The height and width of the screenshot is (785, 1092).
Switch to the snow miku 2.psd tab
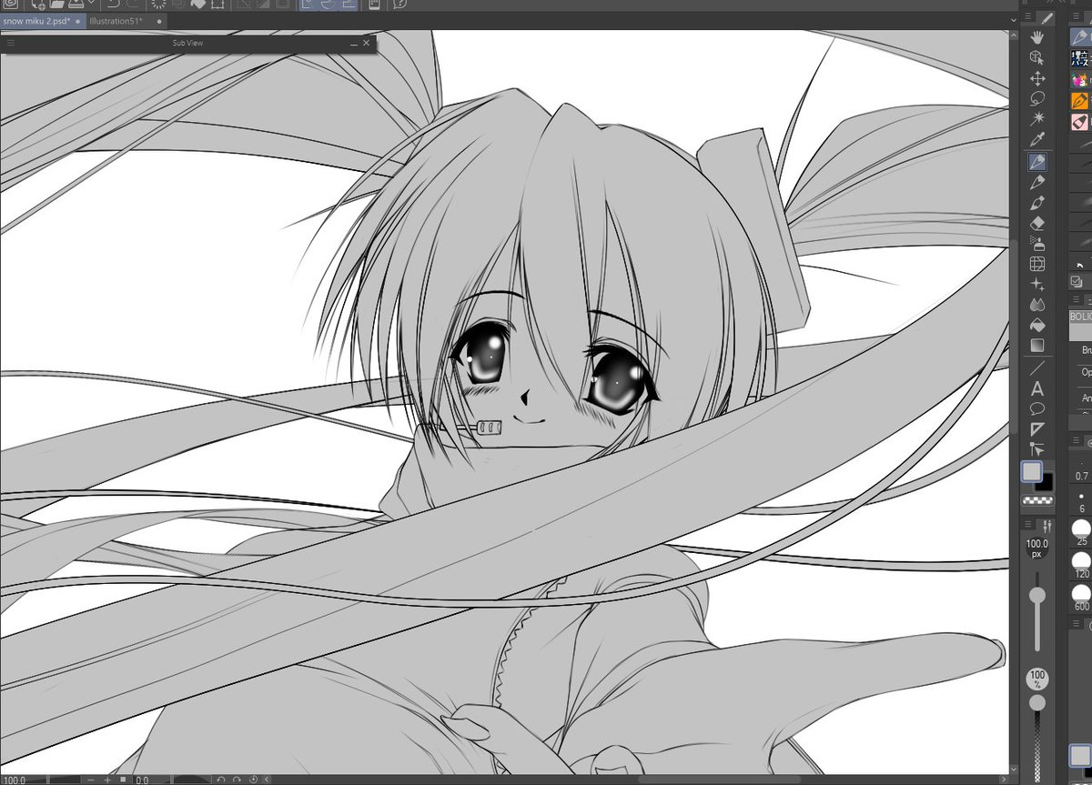click(36, 20)
